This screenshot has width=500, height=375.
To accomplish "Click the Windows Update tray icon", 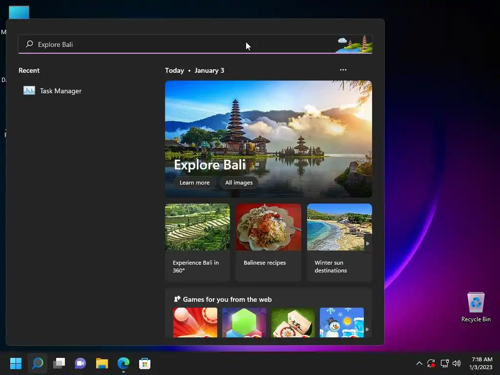I will point(431,363).
